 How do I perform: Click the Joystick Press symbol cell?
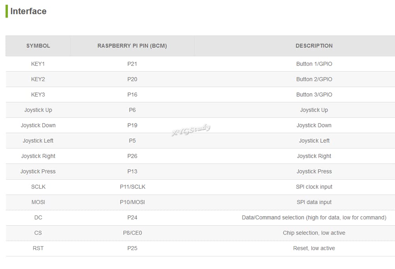coord(38,171)
